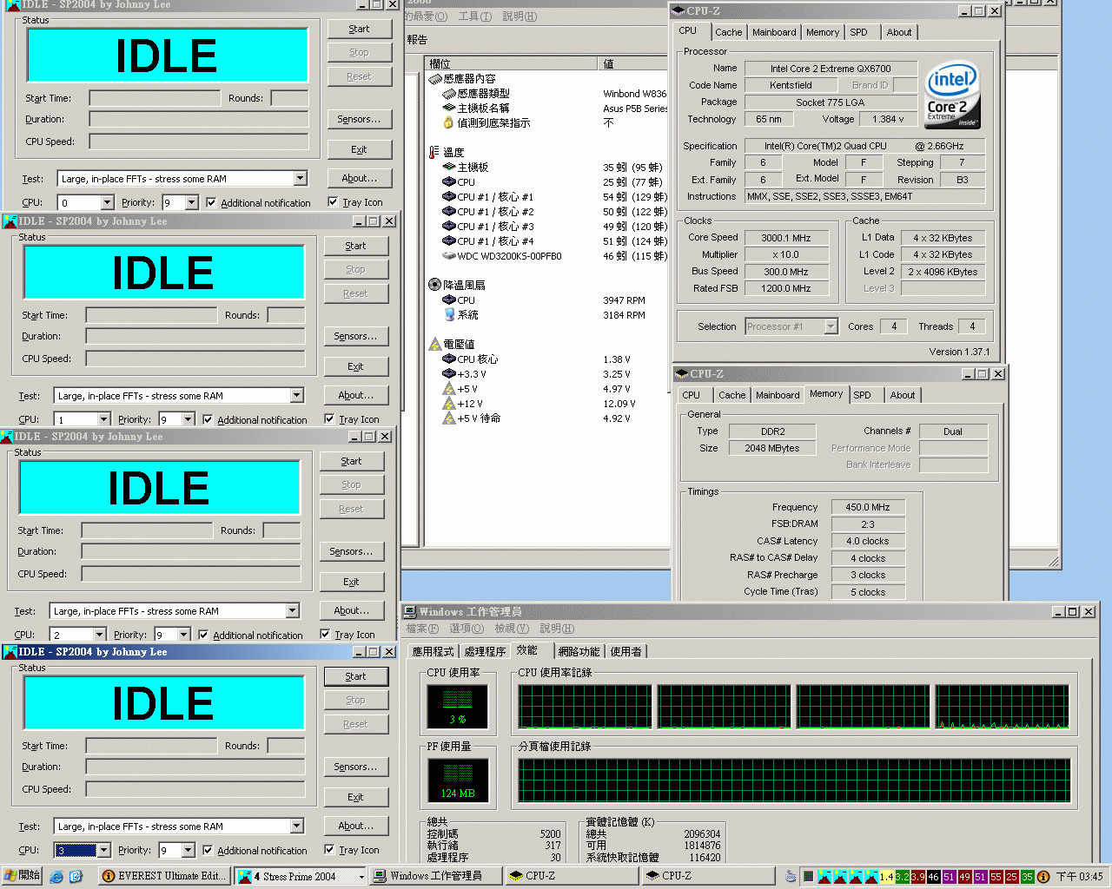Click the lightning warning icon beside 電壓值
This screenshot has height=889, width=1112.
[x=435, y=345]
